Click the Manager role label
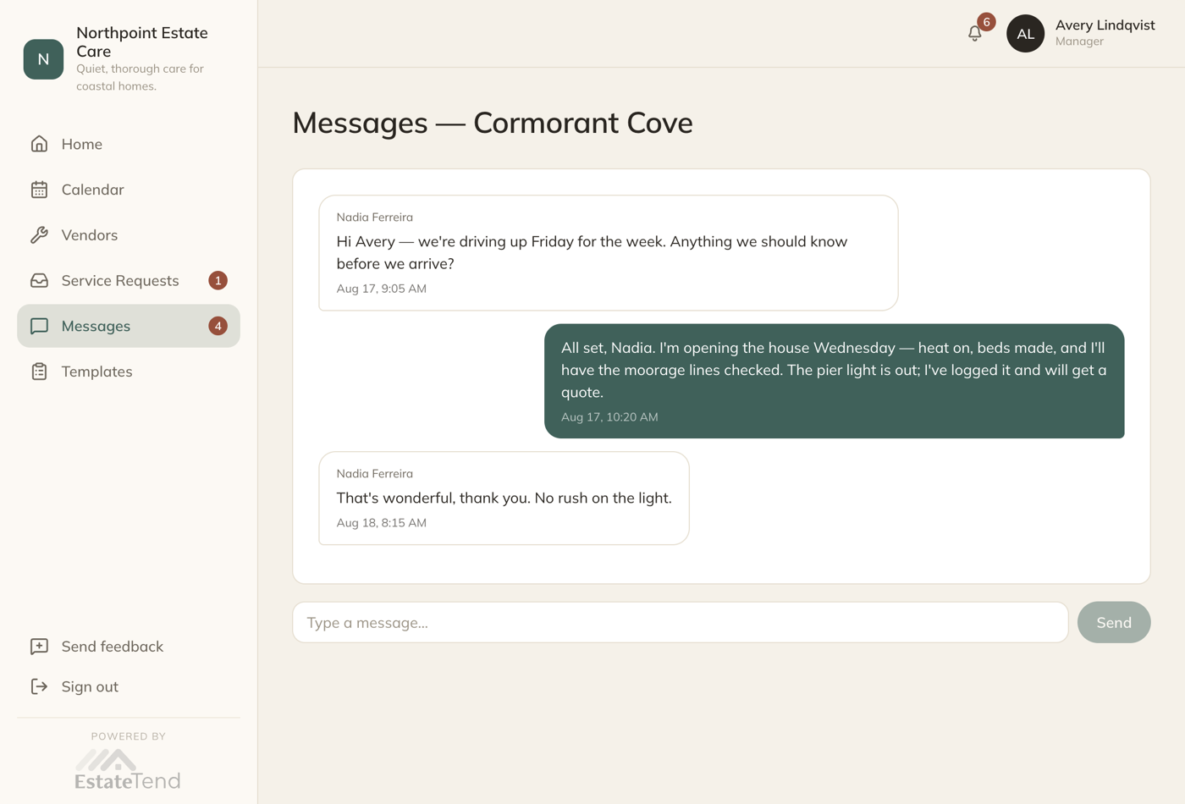The height and width of the screenshot is (804, 1185). tap(1079, 41)
